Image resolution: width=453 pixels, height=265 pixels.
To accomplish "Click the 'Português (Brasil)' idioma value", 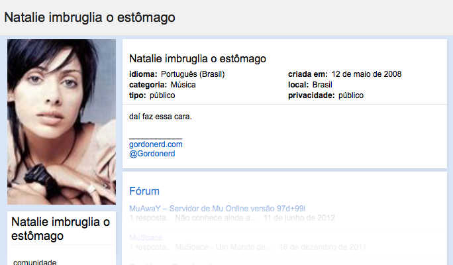I will pyautogui.click(x=193, y=74).
